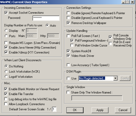This screenshot has height=116, width=136.
Task: Select Lock Workstation (W2K) option
Action: coord(6,72)
